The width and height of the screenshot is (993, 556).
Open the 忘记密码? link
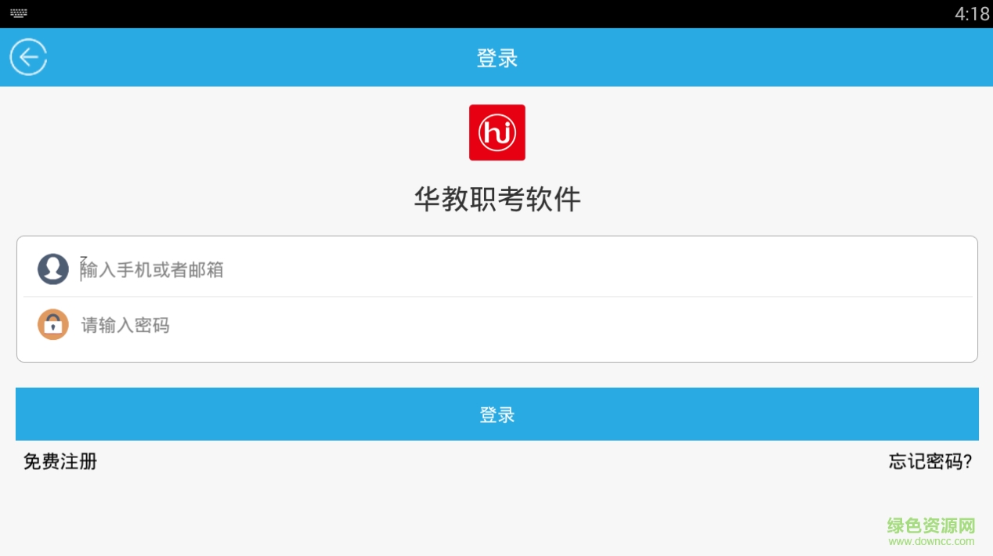(x=930, y=461)
